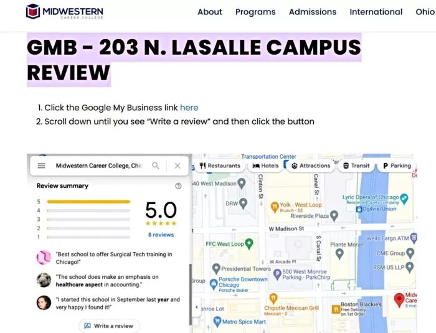
Task: Open the International navigation item
Action: pyautogui.click(x=376, y=12)
